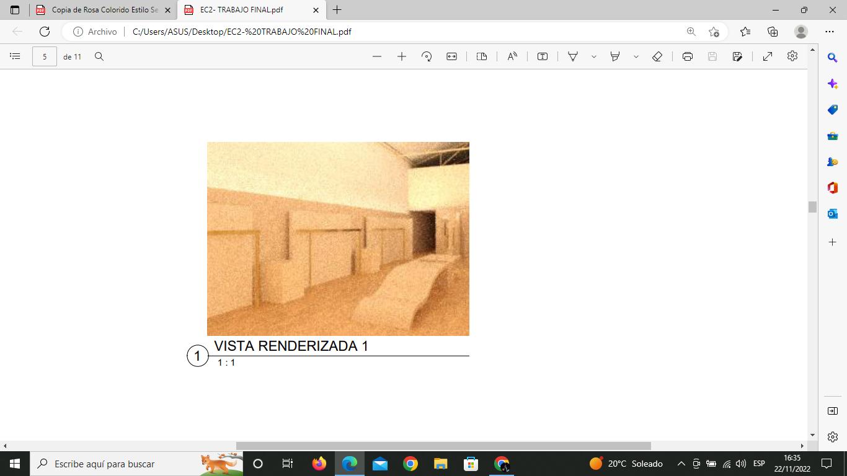Click the address bar file URL
The height and width of the screenshot is (476, 847).
pyautogui.click(x=242, y=32)
